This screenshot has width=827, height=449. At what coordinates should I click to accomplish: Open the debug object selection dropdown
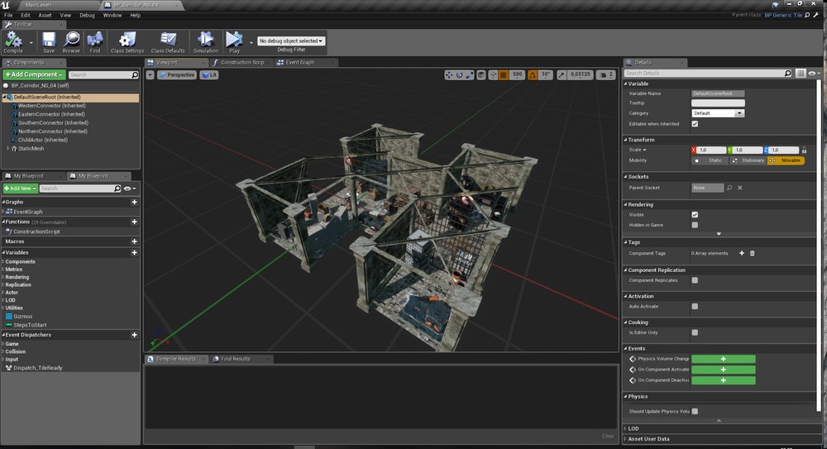[291, 41]
